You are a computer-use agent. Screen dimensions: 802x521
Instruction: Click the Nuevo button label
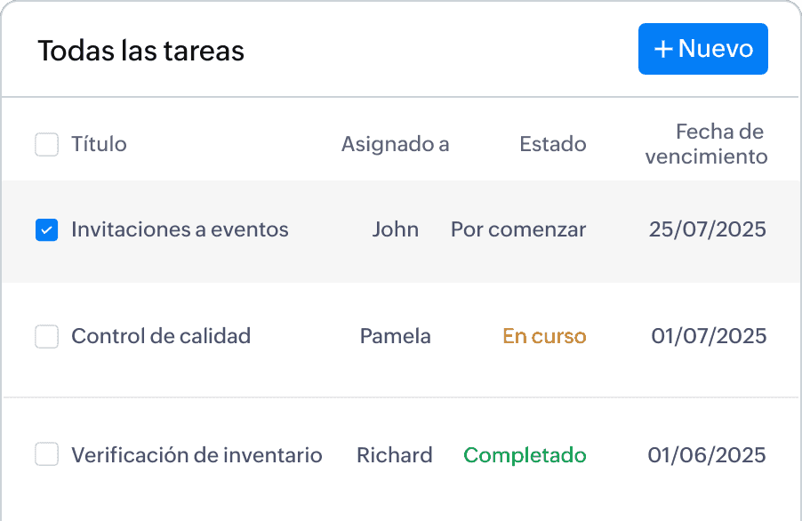716,49
